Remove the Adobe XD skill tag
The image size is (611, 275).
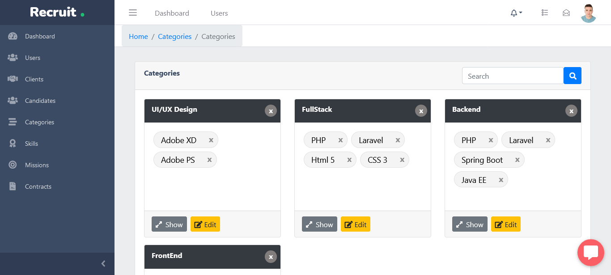tap(211, 140)
